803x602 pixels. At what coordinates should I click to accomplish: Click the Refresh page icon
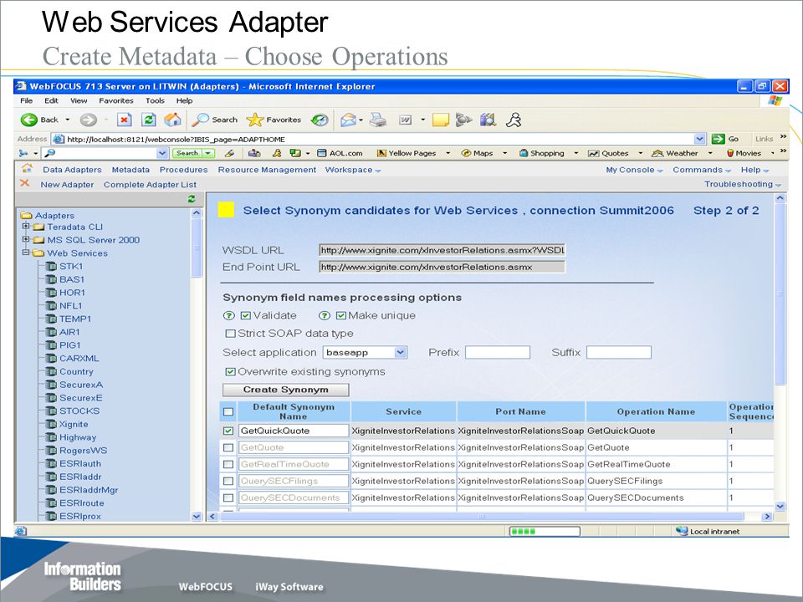[149, 120]
